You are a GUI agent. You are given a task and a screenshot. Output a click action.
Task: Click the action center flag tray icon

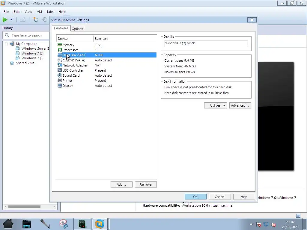[259, 224]
